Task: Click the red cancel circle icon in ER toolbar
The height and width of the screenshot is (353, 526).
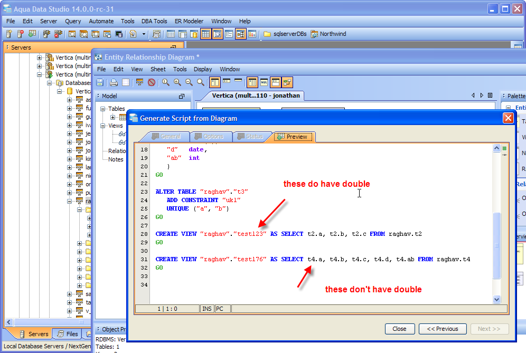Action: [152, 82]
